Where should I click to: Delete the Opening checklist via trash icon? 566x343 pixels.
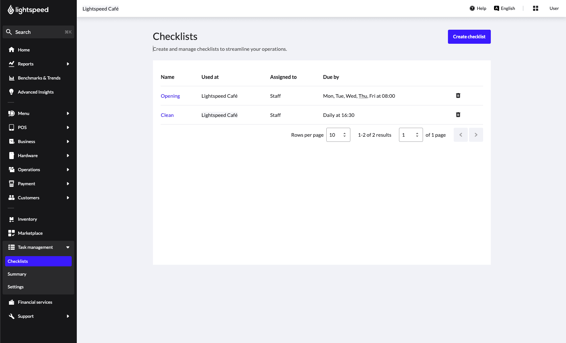click(458, 95)
